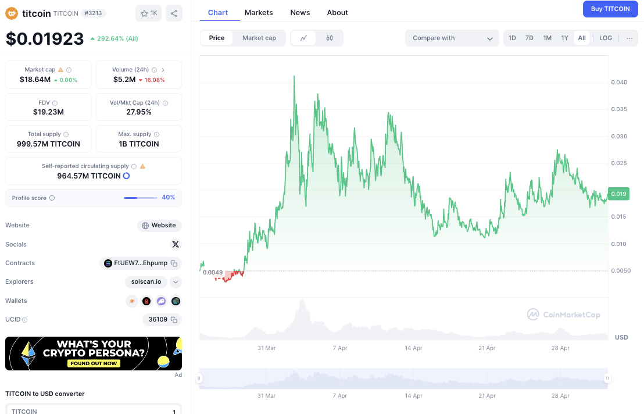The image size is (644, 414).
Task: Click Market cap warning triangle icon
Action: pos(61,70)
